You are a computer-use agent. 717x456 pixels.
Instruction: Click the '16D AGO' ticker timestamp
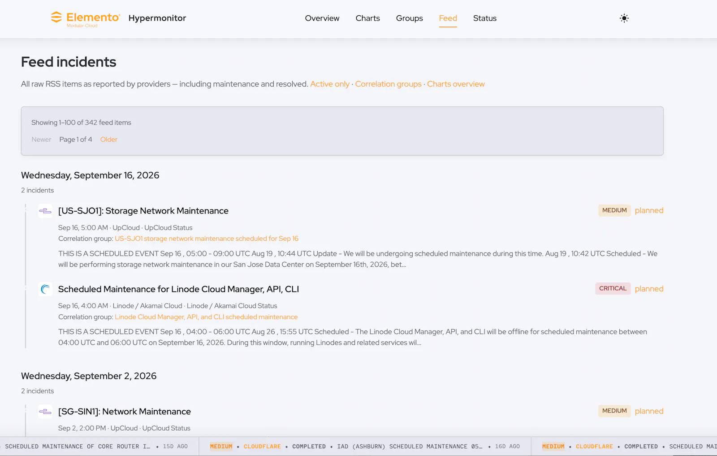[x=507, y=447]
